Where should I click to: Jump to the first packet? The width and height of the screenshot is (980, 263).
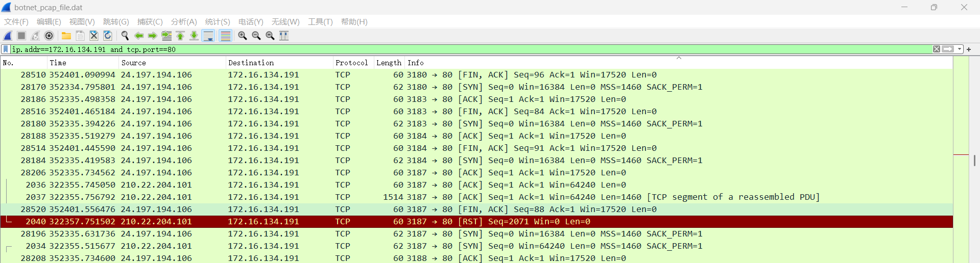(180, 36)
